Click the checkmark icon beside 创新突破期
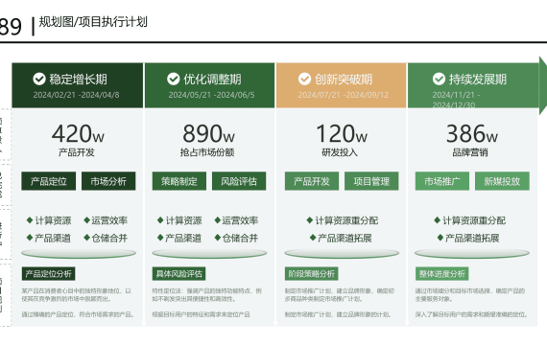Viewport: 547px width, 345px height. tap(304, 80)
